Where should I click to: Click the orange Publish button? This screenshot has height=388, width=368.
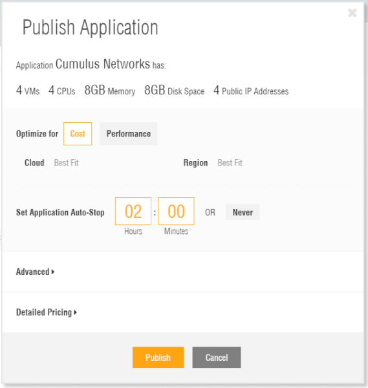pos(158,358)
